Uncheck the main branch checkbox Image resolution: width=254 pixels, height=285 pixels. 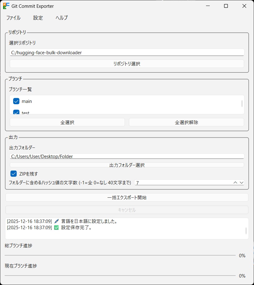(x=16, y=101)
